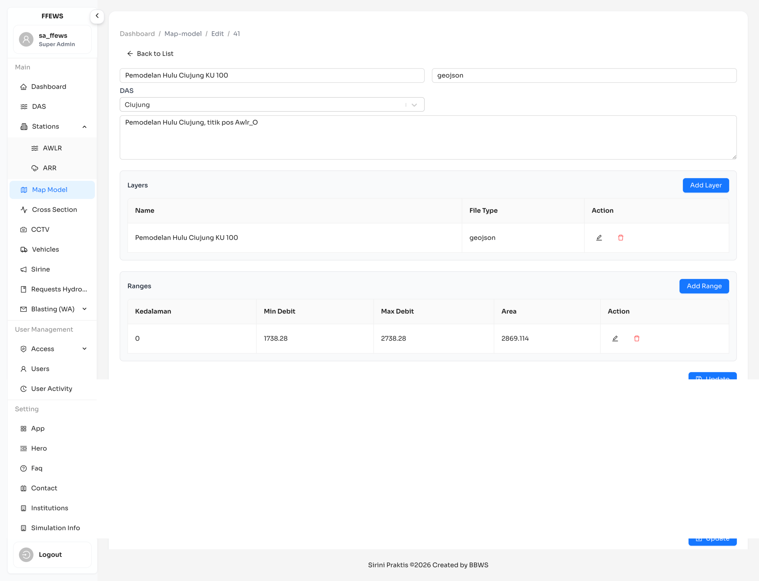Click the Max Debit value 2738.28
This screenshot has height=581, width=759.
point(393,339)
